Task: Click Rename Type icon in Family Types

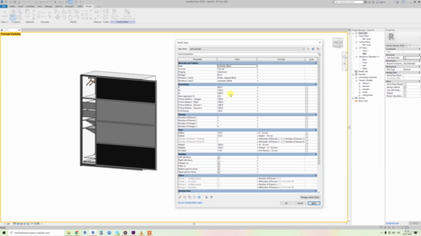Action: 313,49
